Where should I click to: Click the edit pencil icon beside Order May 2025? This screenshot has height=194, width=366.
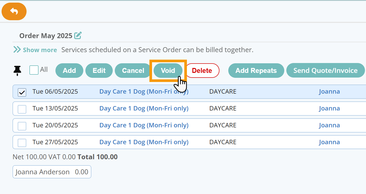(x=78, y=36)
